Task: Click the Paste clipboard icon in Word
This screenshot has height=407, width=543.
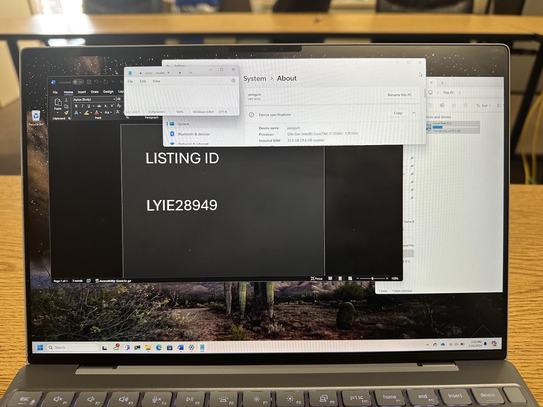Action: tap(58, 102)
